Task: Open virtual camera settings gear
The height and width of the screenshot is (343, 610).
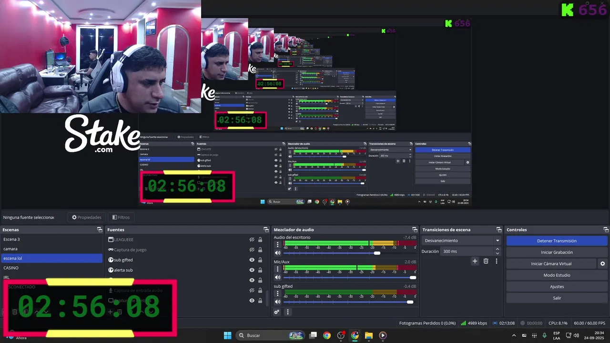Action: point(602,263)
